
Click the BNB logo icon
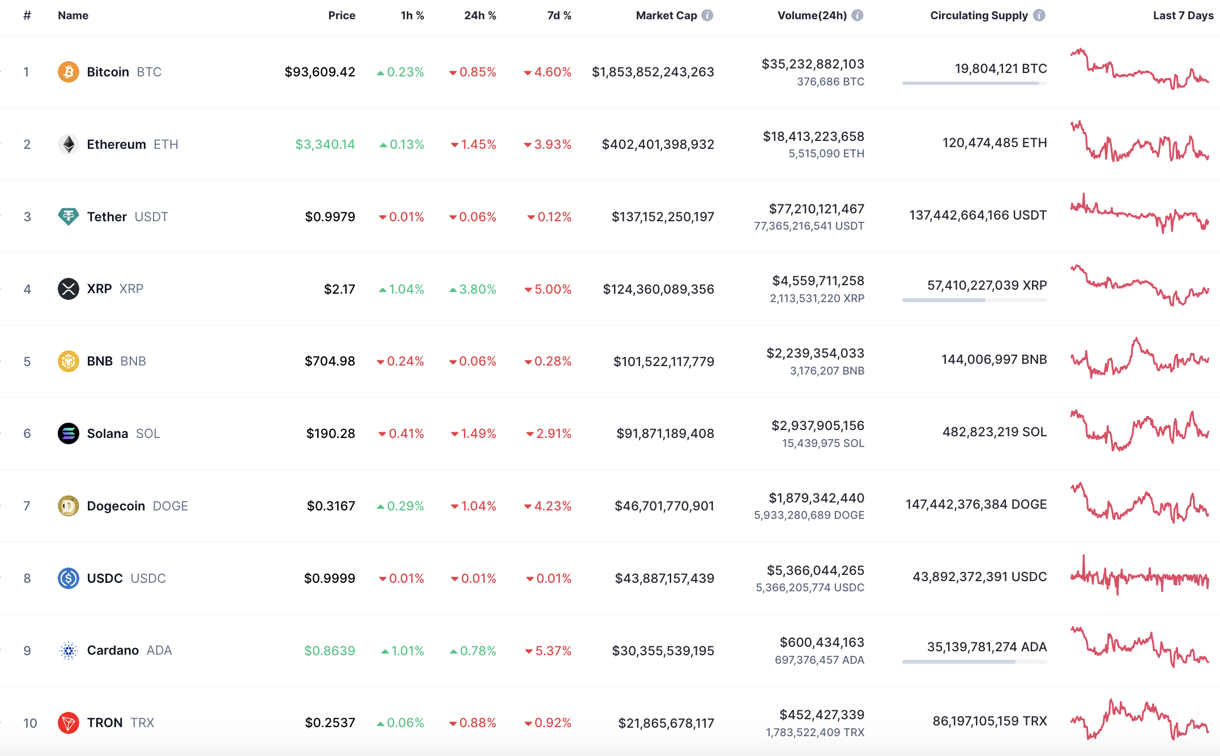coord(68,361)
